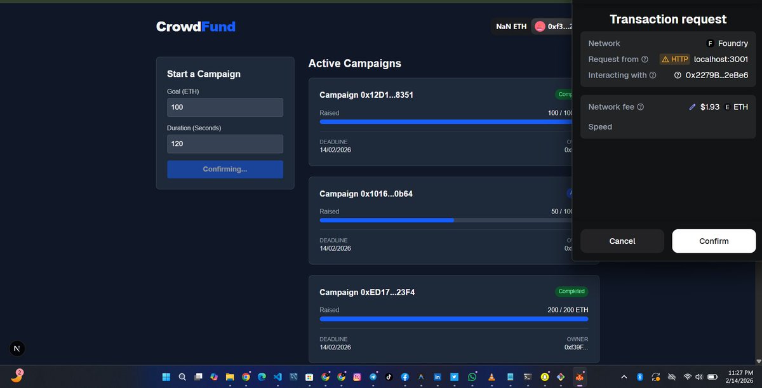Open LinkedIn from the taskbar

[438, 377]
